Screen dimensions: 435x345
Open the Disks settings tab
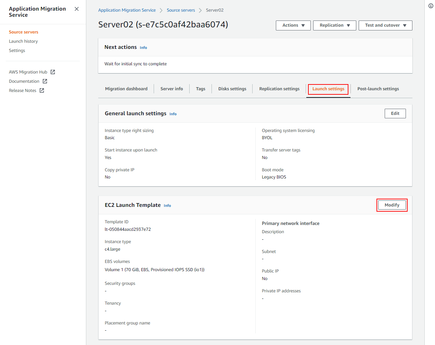[232, 89]
